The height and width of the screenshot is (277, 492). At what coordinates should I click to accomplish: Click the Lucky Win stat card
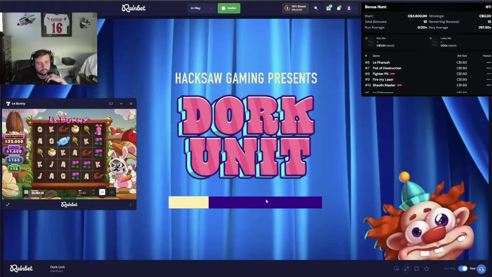point(459,42)
